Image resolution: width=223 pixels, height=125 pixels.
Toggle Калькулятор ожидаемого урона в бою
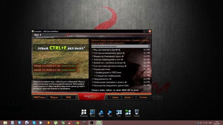click(93, 85)
